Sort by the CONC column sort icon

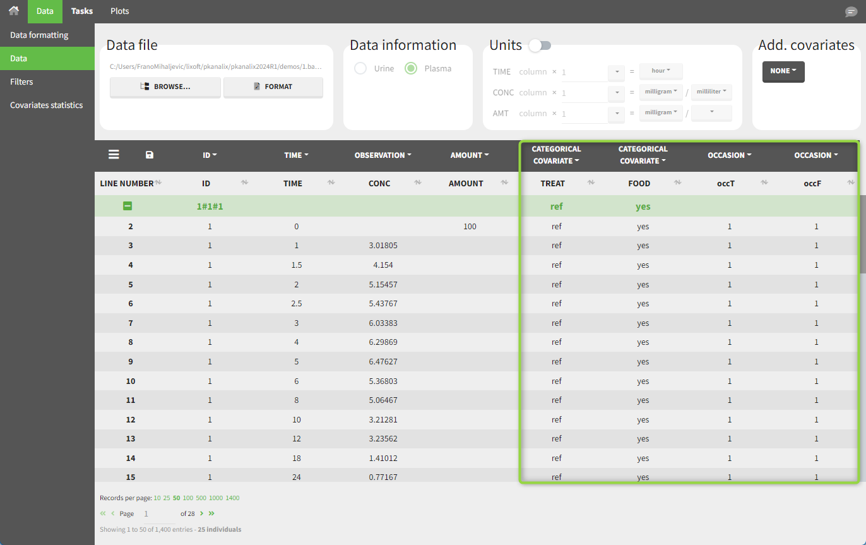tap(417, 183)
